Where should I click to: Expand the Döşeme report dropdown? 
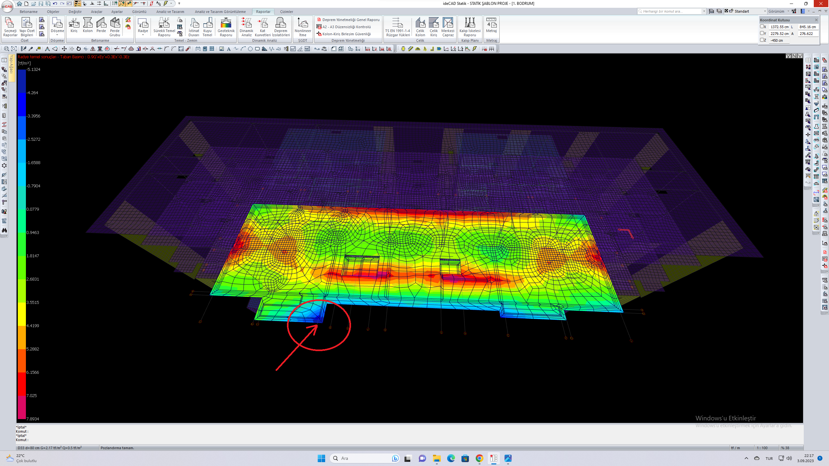(x=57, y=35)
